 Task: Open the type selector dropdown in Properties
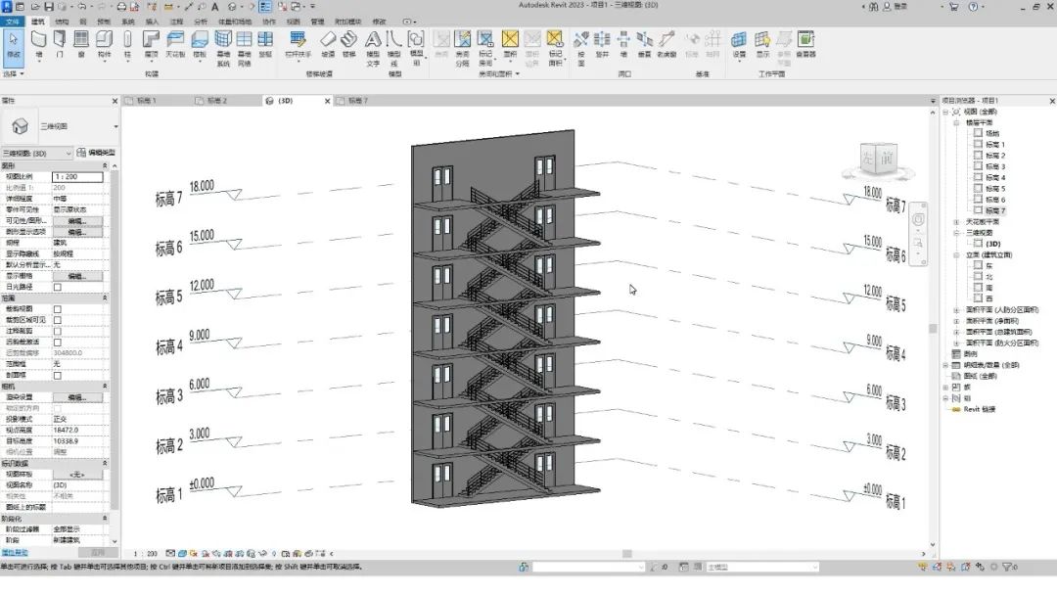pyautogui.click(x=115, y=126)
